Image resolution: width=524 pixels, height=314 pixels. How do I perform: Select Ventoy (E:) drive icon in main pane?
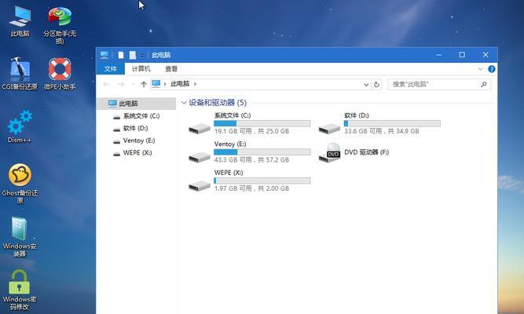coord(200,157)
